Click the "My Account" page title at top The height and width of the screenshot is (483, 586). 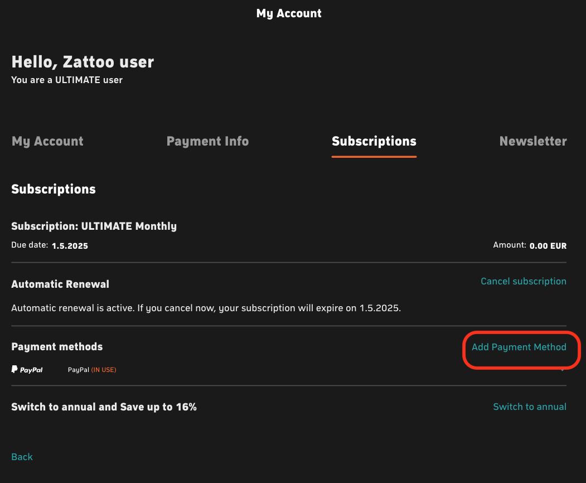point(289,13)
